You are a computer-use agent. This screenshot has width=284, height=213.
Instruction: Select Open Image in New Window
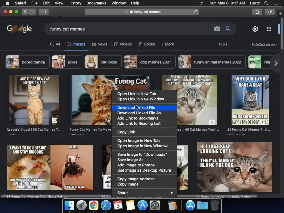(144, 146)
